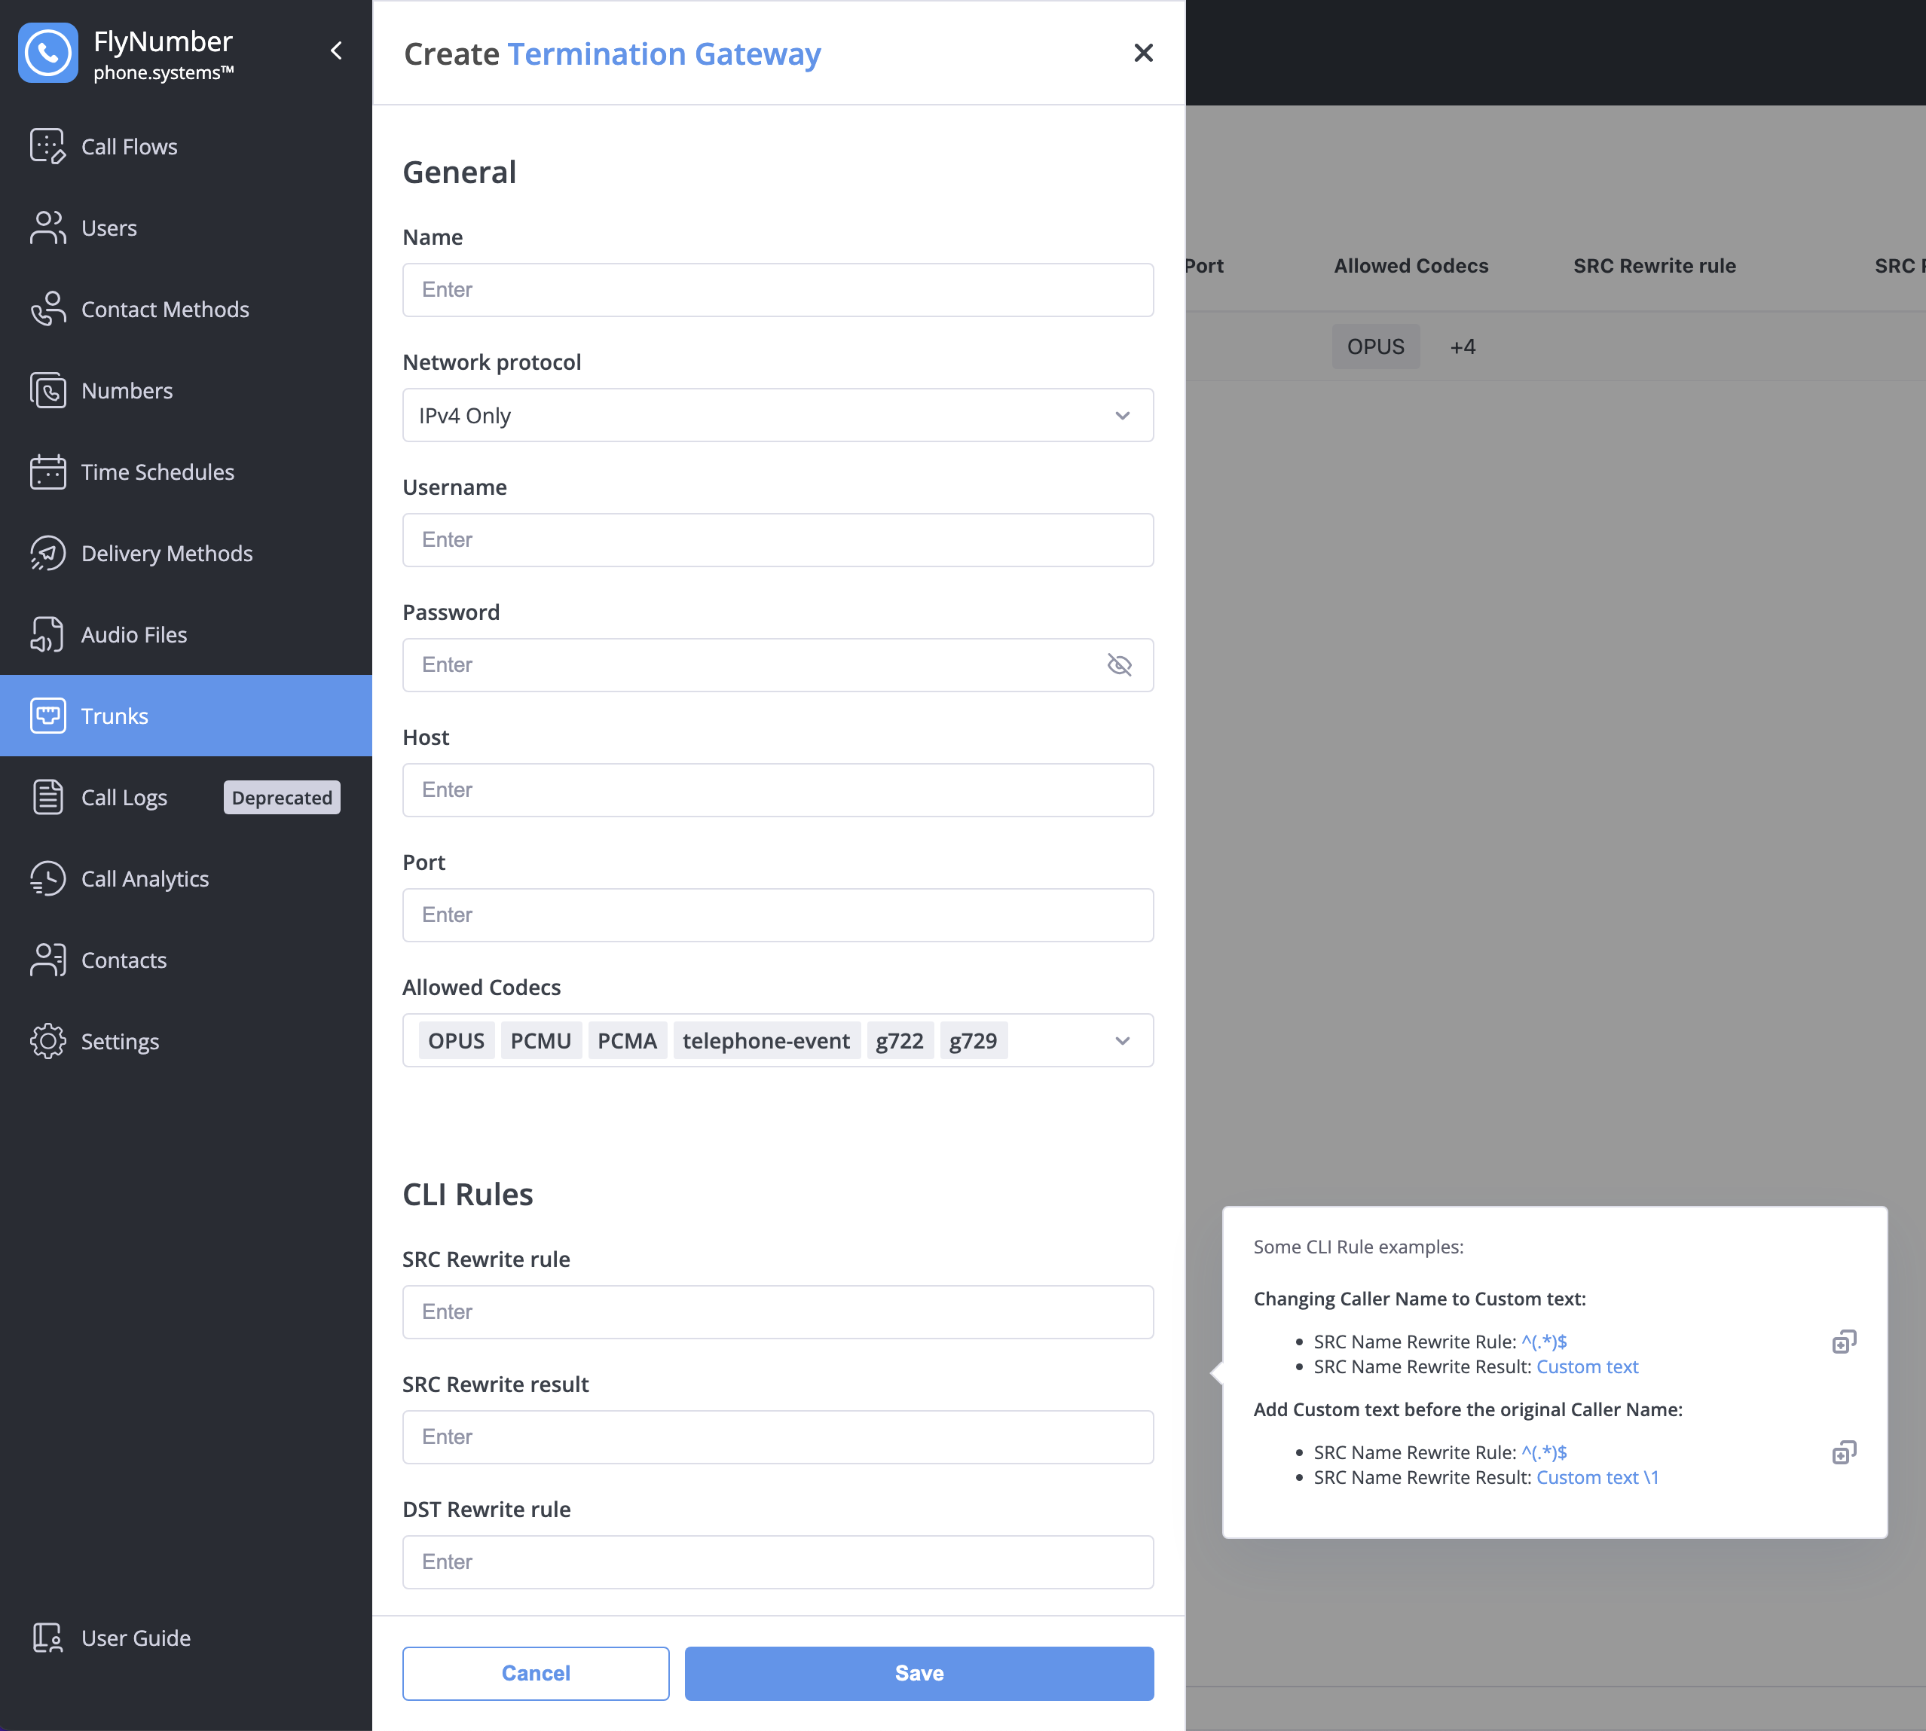Click the OPUS codec tag in form
1926x1731 pixels.
pyautogui.click(x=456, y=1040)
